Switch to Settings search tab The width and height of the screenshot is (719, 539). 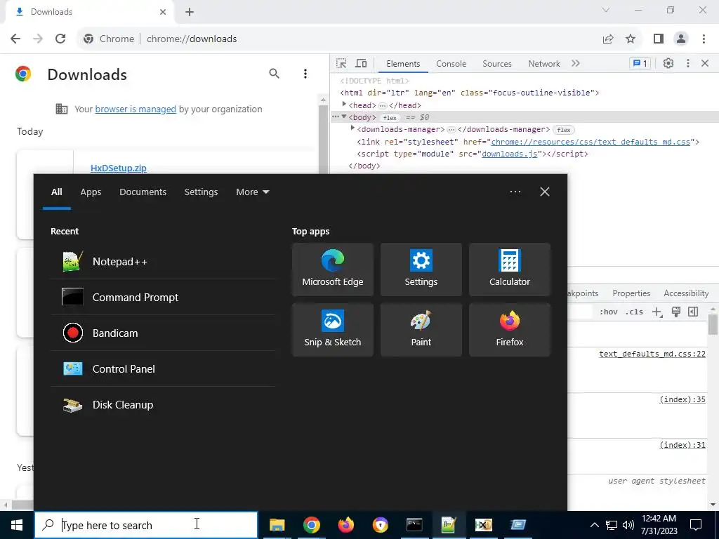tap(201, 192)
